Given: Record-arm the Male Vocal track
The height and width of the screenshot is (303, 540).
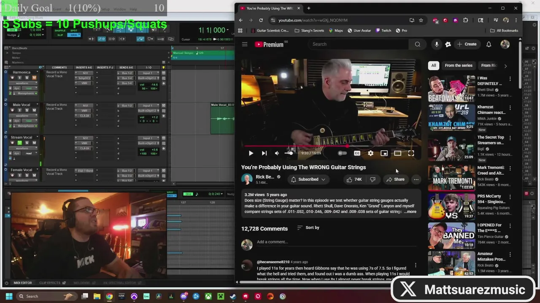Looking at the screenshot, I should coord(12,110).
